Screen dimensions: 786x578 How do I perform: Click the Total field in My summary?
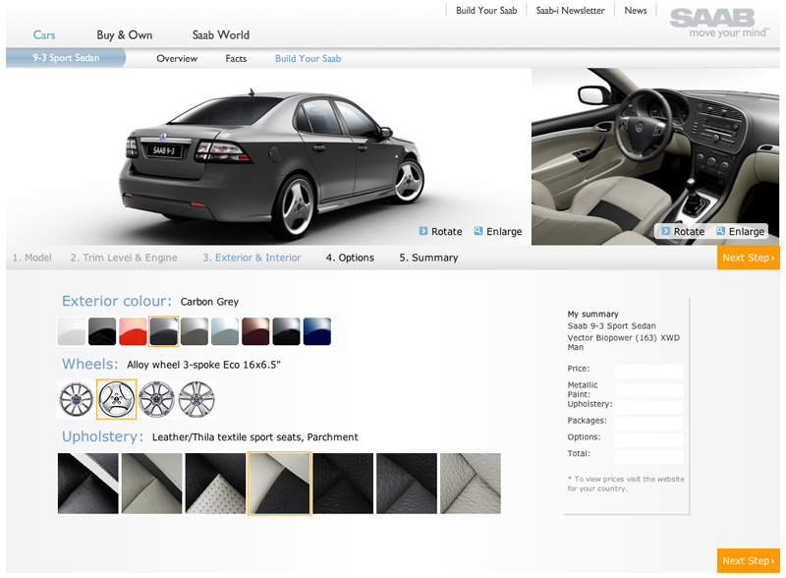(x=648, y=456)
